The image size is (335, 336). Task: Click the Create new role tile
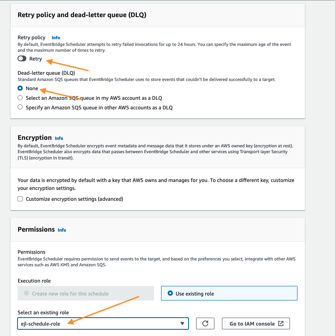(86, 293)
